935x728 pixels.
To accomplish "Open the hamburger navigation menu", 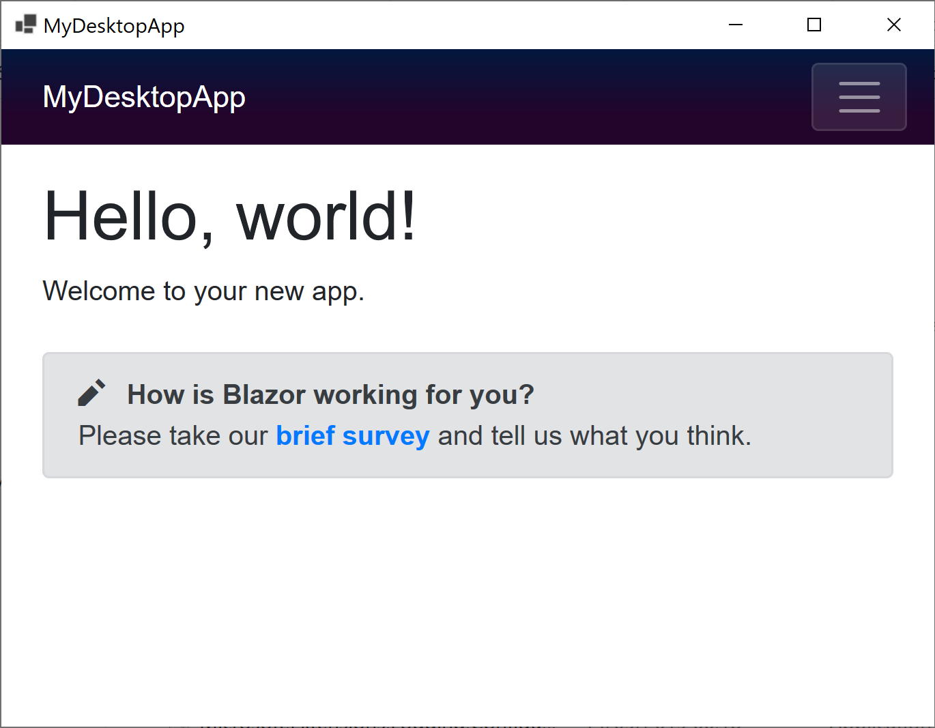I will tap(859, 97).
